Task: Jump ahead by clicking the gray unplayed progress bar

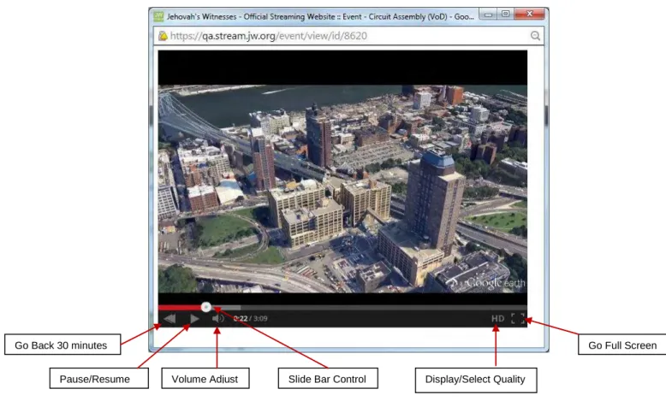Action: coord(369,307)
